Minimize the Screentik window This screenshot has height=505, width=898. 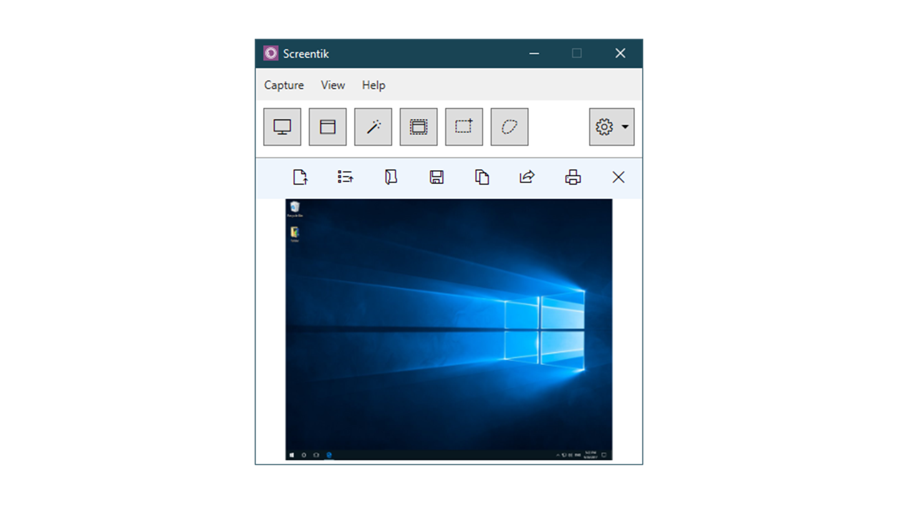(534, 54)
